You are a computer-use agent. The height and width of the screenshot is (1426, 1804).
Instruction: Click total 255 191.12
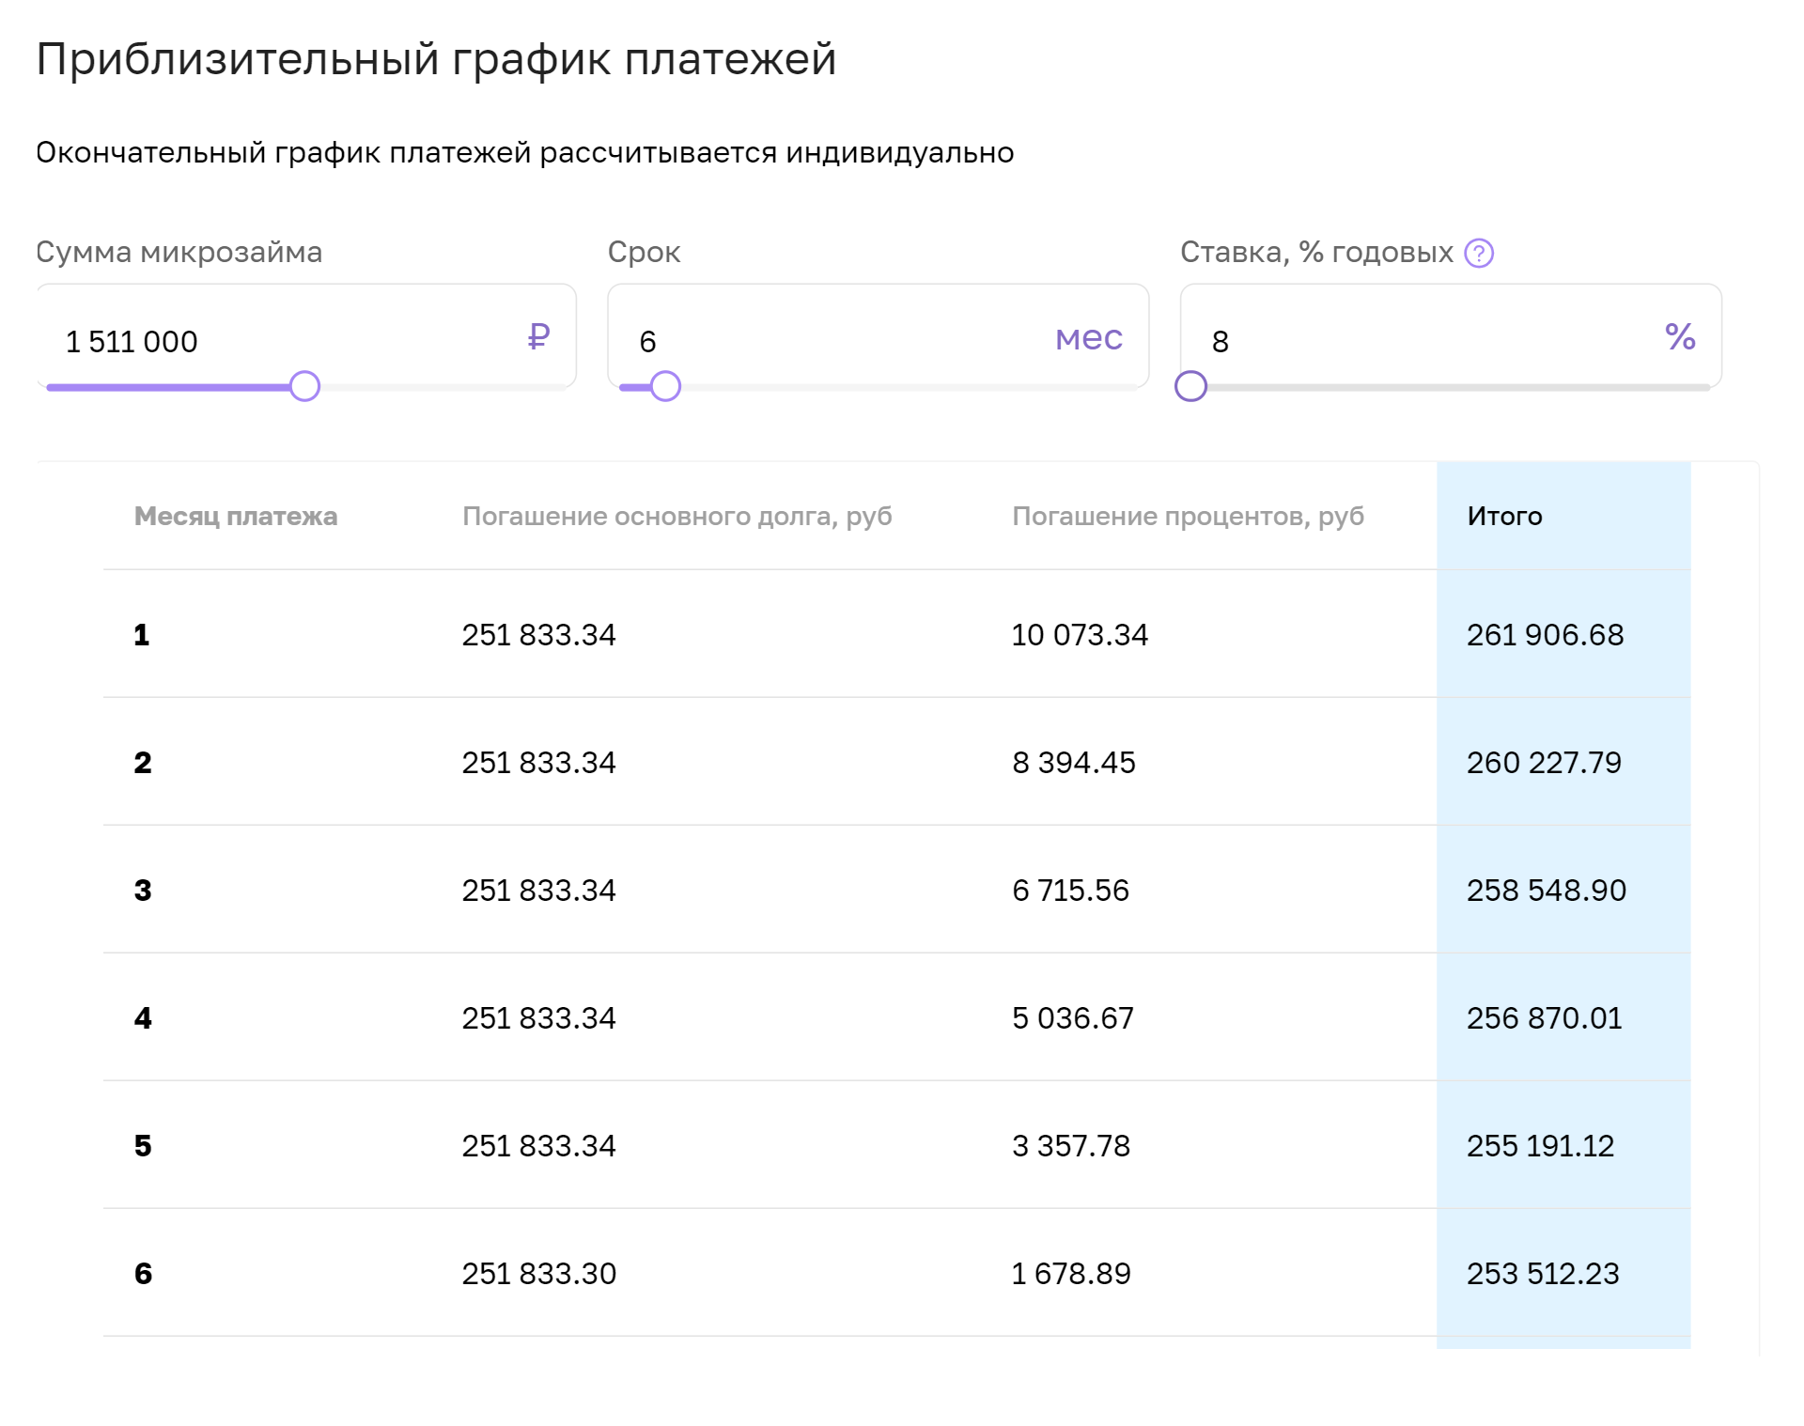(1541, 1146)
